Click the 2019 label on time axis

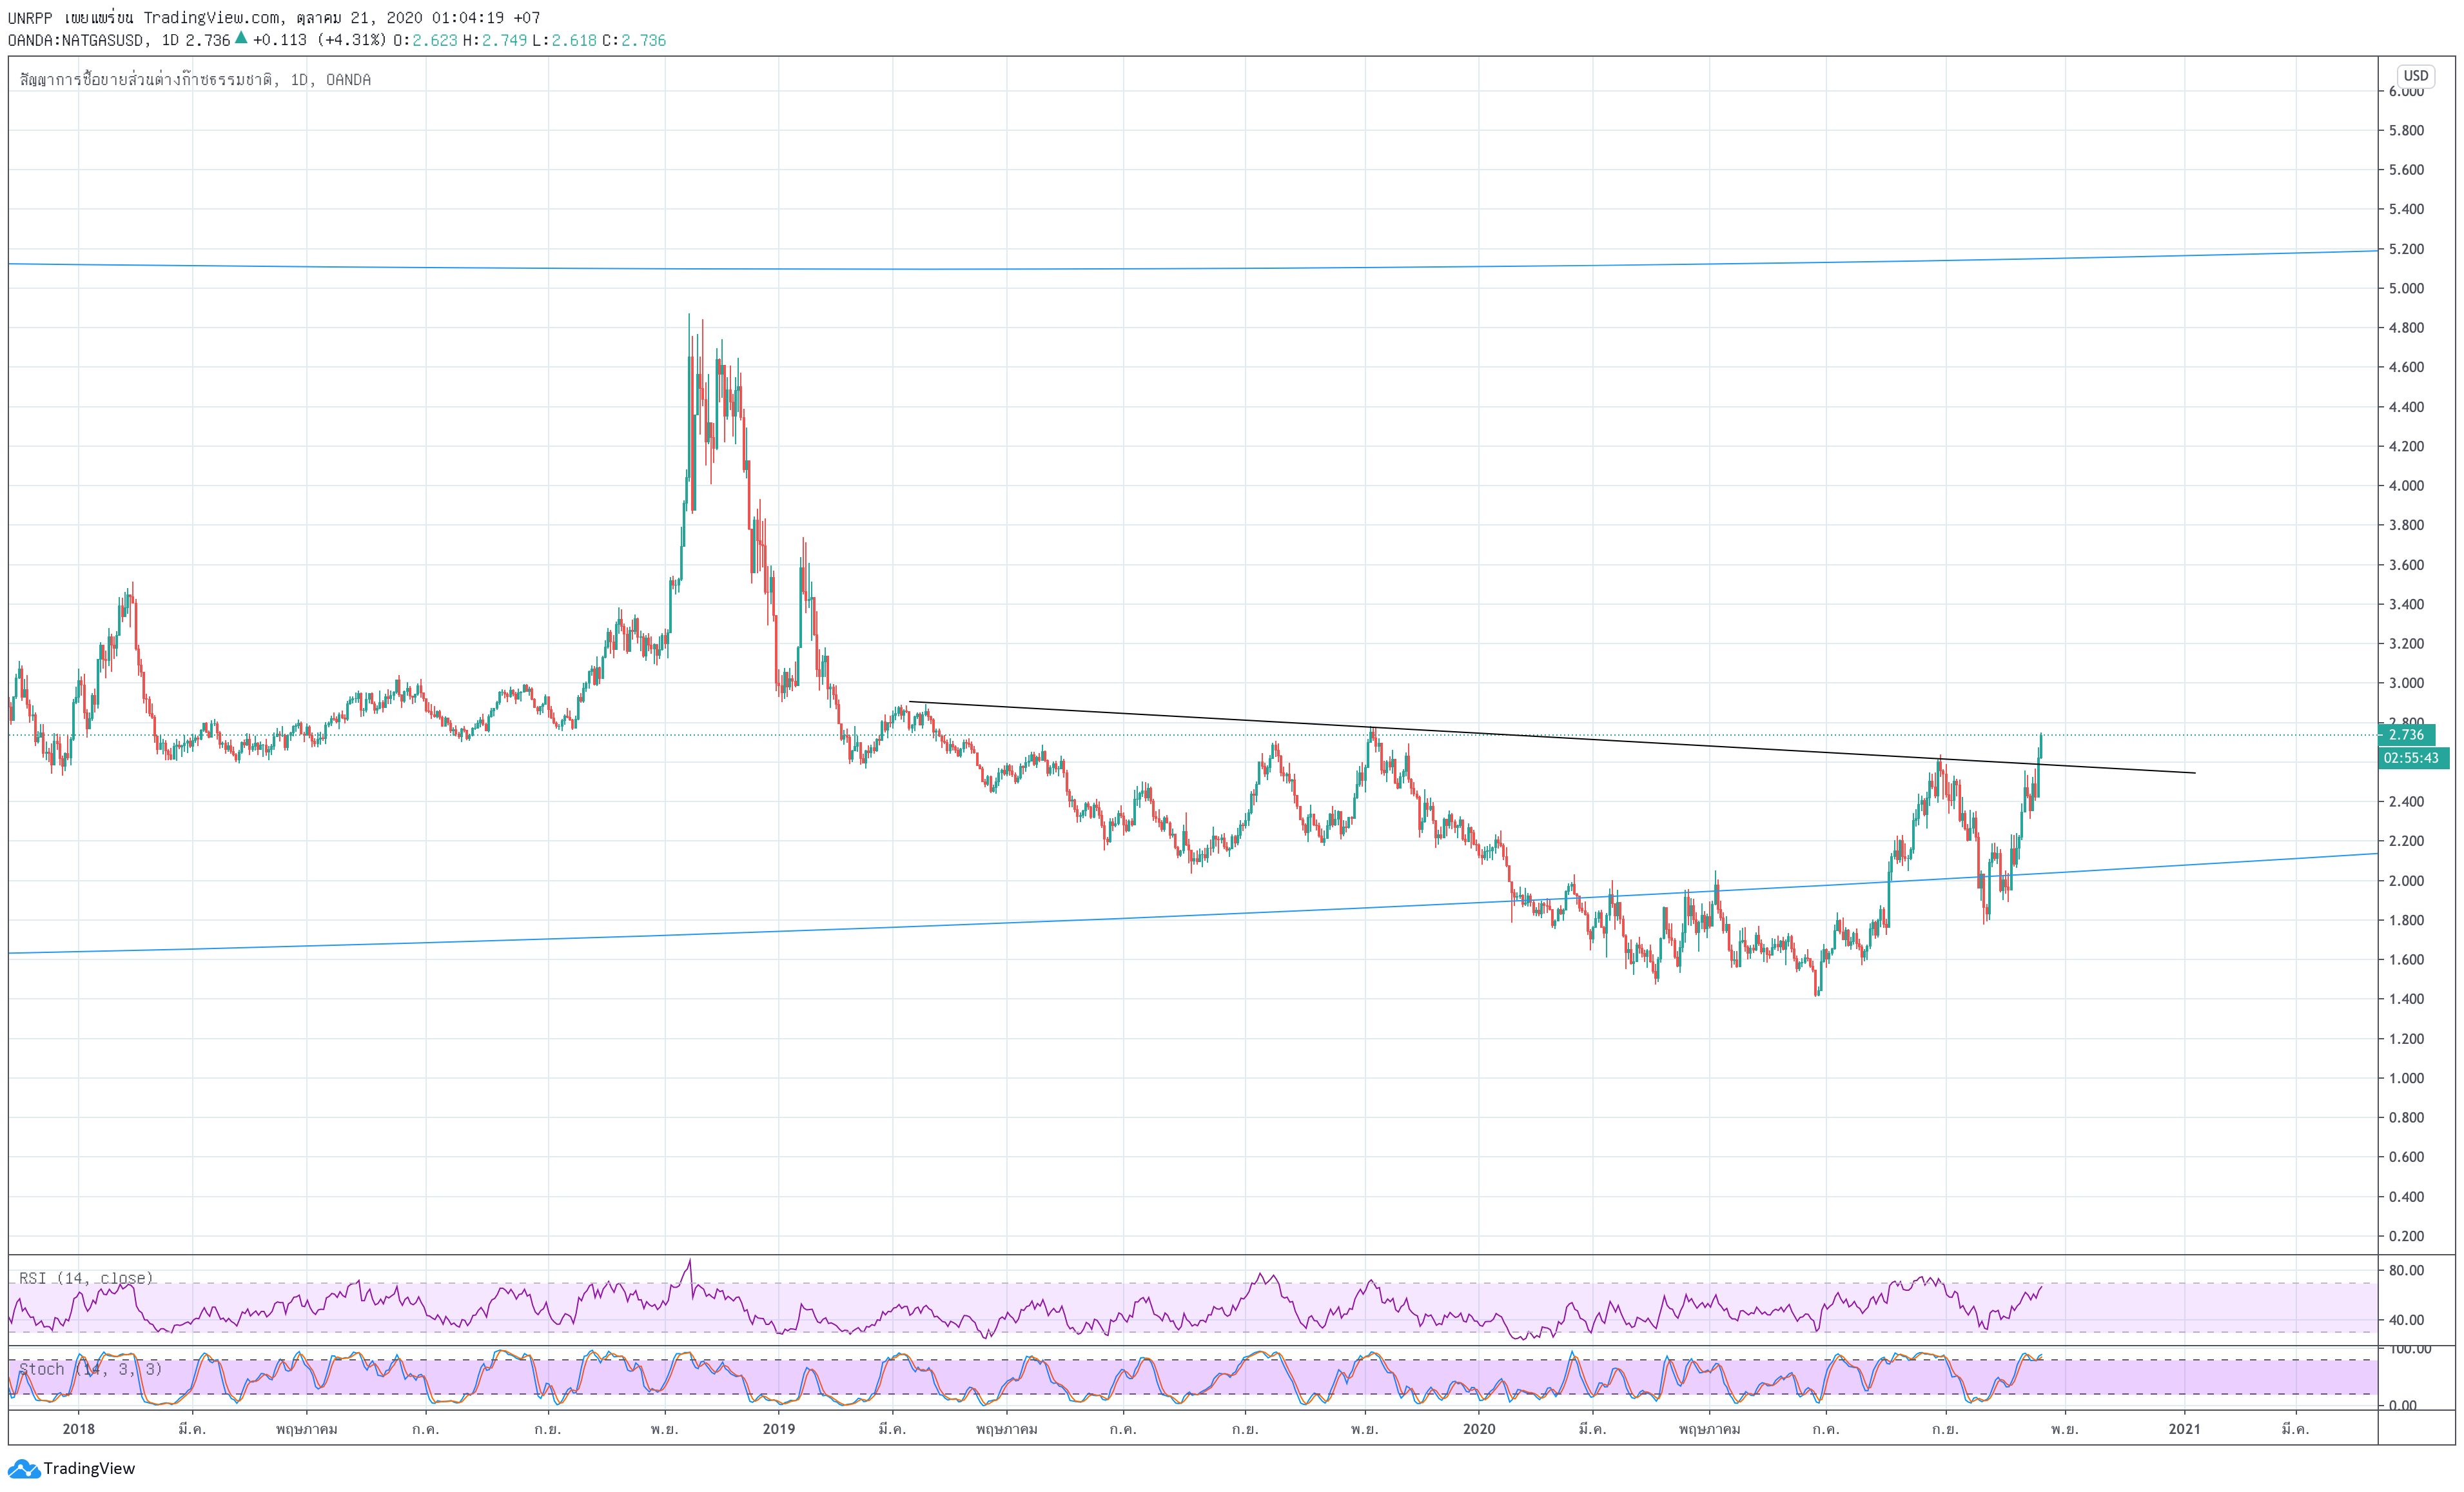coord(779,1428)
